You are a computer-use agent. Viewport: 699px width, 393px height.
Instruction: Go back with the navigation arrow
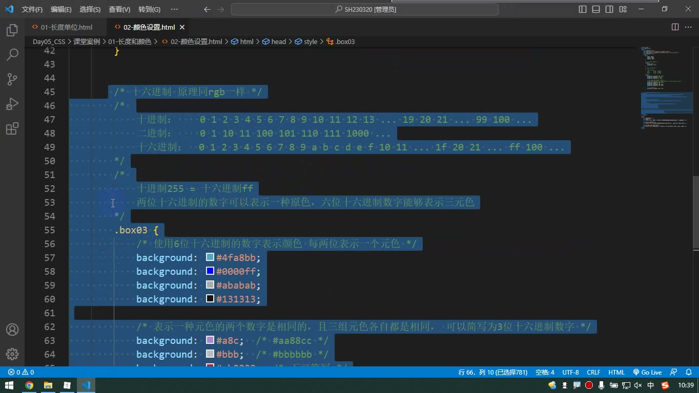[207, 9]
